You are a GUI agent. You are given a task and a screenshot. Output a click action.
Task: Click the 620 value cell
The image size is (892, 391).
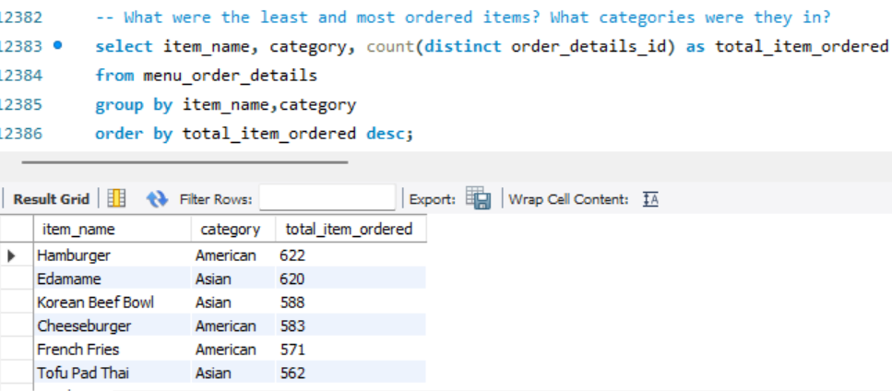351,278
